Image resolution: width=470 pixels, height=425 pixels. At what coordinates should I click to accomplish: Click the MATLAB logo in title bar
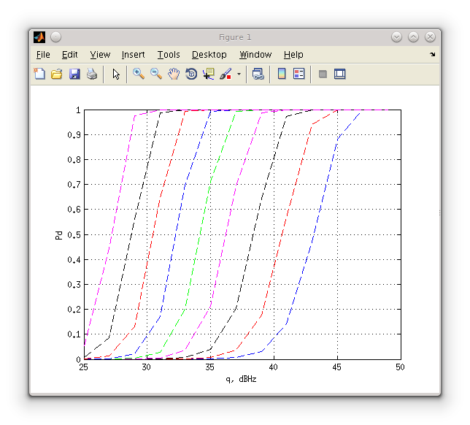tap(39, 37)
